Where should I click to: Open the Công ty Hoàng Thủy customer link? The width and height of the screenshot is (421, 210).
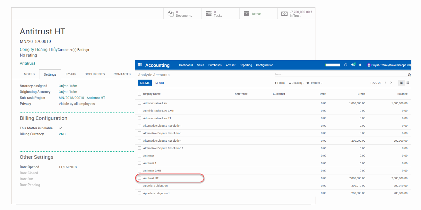click(x=38, y=49)
